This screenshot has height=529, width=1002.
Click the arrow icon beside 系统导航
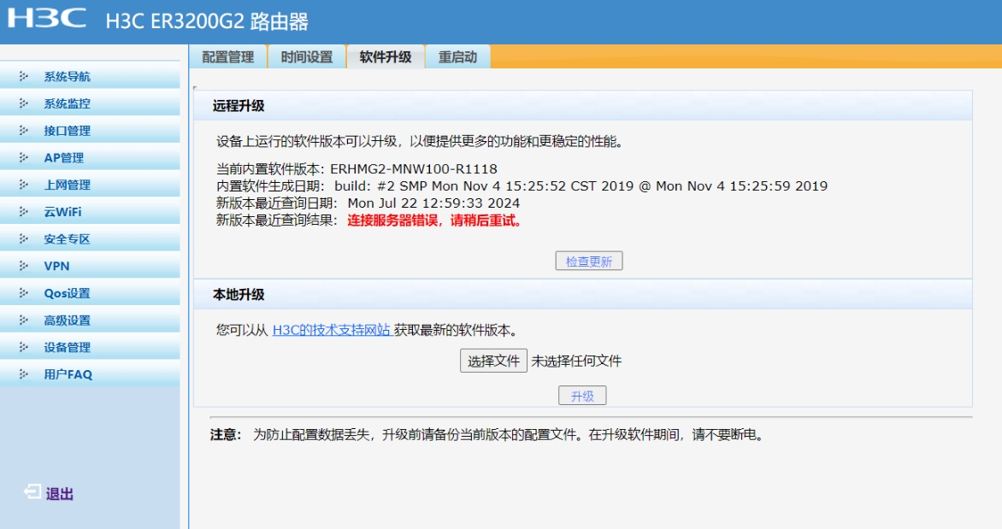[x=24, y=76]
